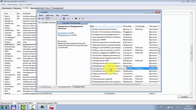Switch to Быстродействие tab in Task Manager
The width and height of the screenshot is (196, 110).
37,8
